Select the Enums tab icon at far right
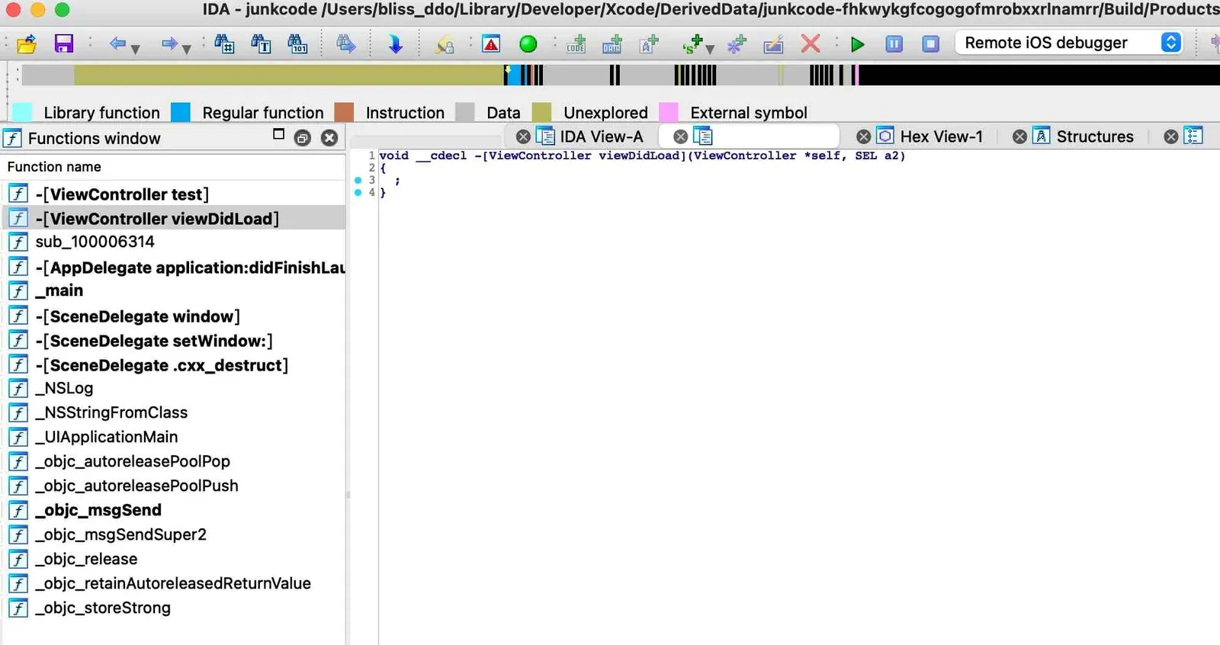This screenshot has width=1220, height=645. tap(1194, 136)
